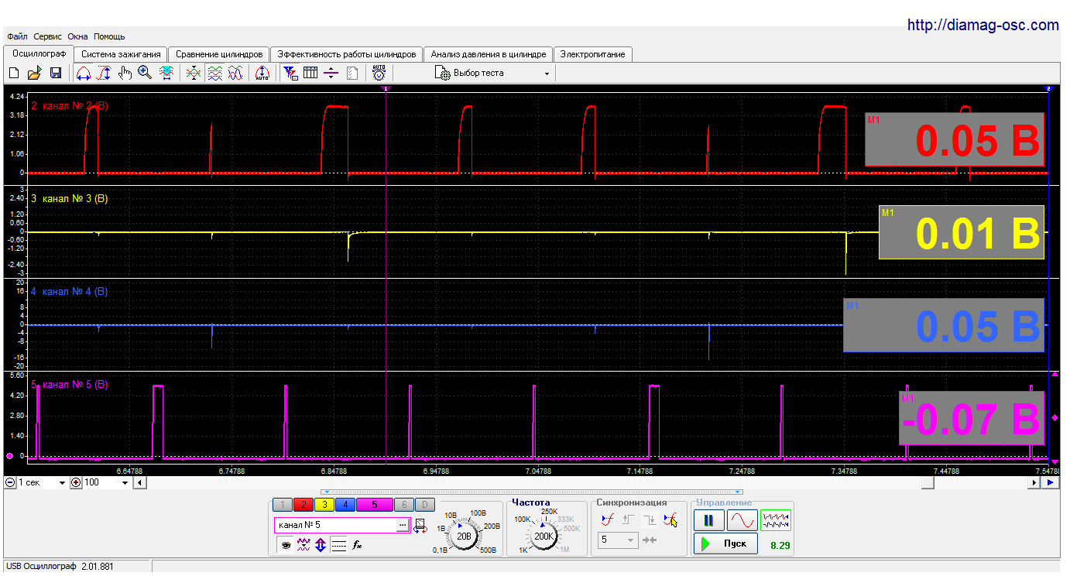Toggle the dashed grid lines button
Viewport: 1070px width, 576px height.
point(338,545)
